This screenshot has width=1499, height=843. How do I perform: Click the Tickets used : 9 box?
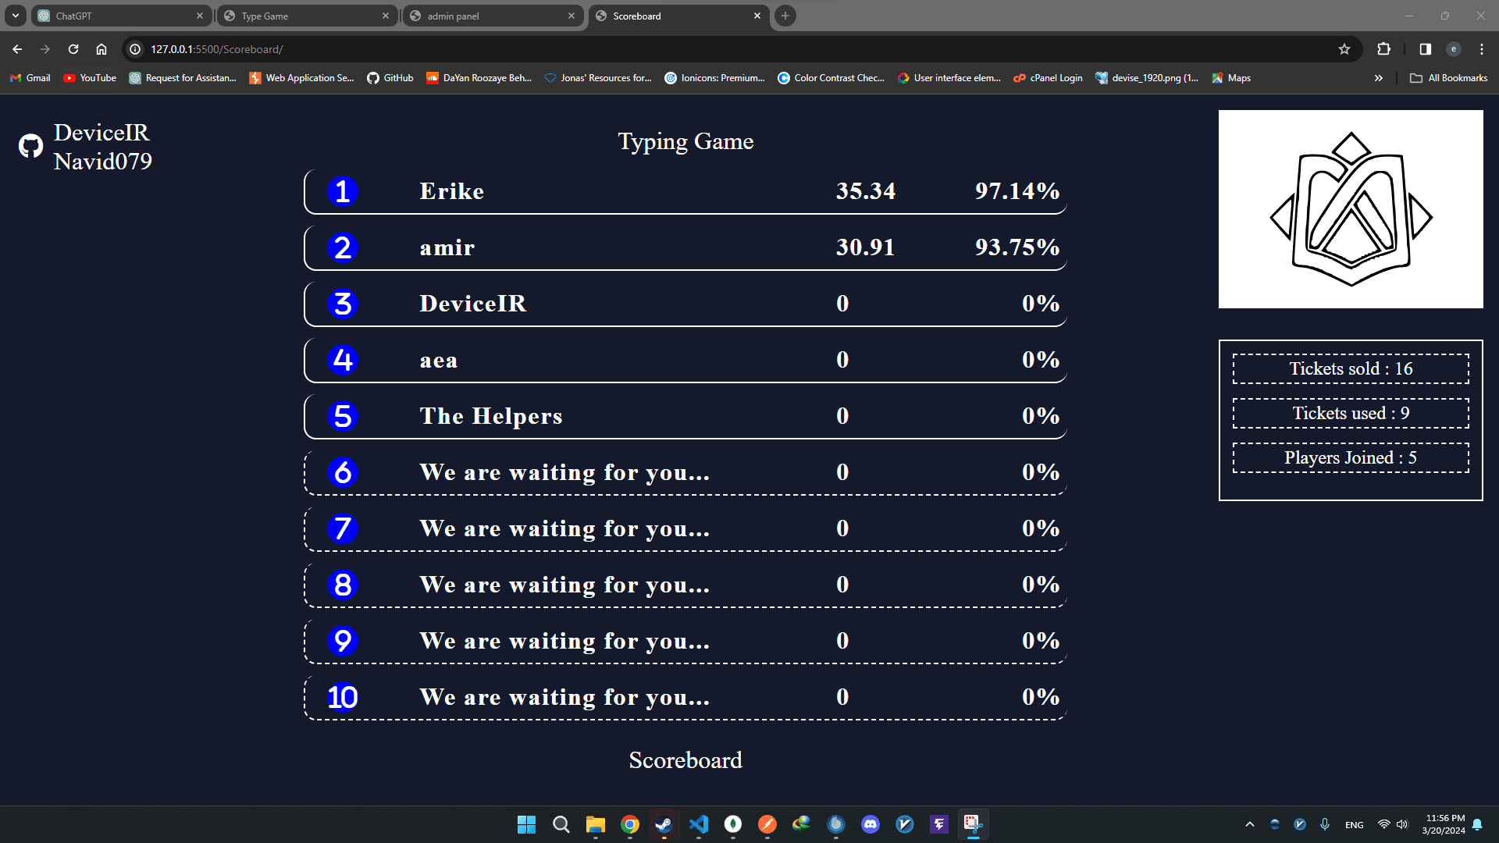point(1351,414)
